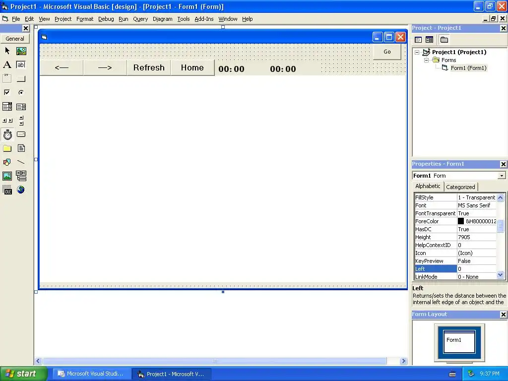Open the Query menu
Screen dimensions: 508x381
click(140, 19)
